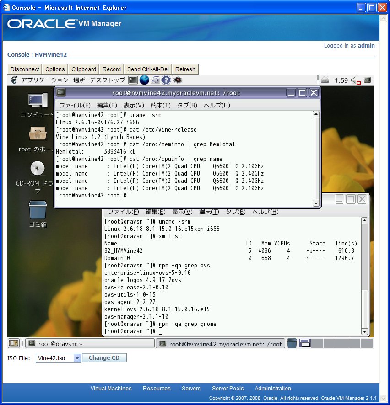Click the bug icon in the panel
The image size is (390, 405).
[177, 80]
